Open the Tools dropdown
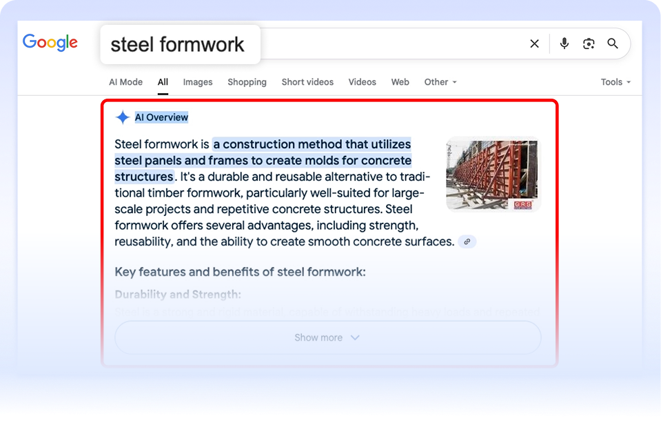 point(616,82)
